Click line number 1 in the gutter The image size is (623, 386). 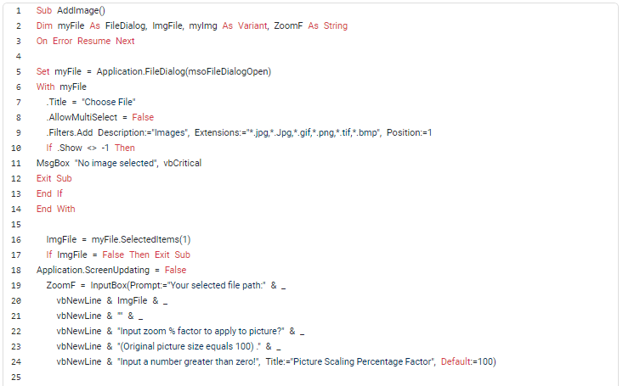tap(18, 10)
